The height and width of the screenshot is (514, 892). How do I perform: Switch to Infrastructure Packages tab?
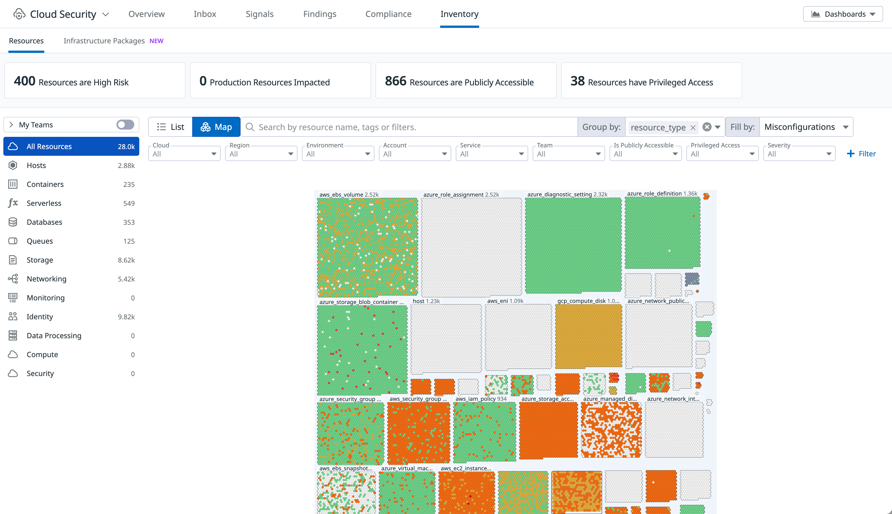(x=104, y=41)
